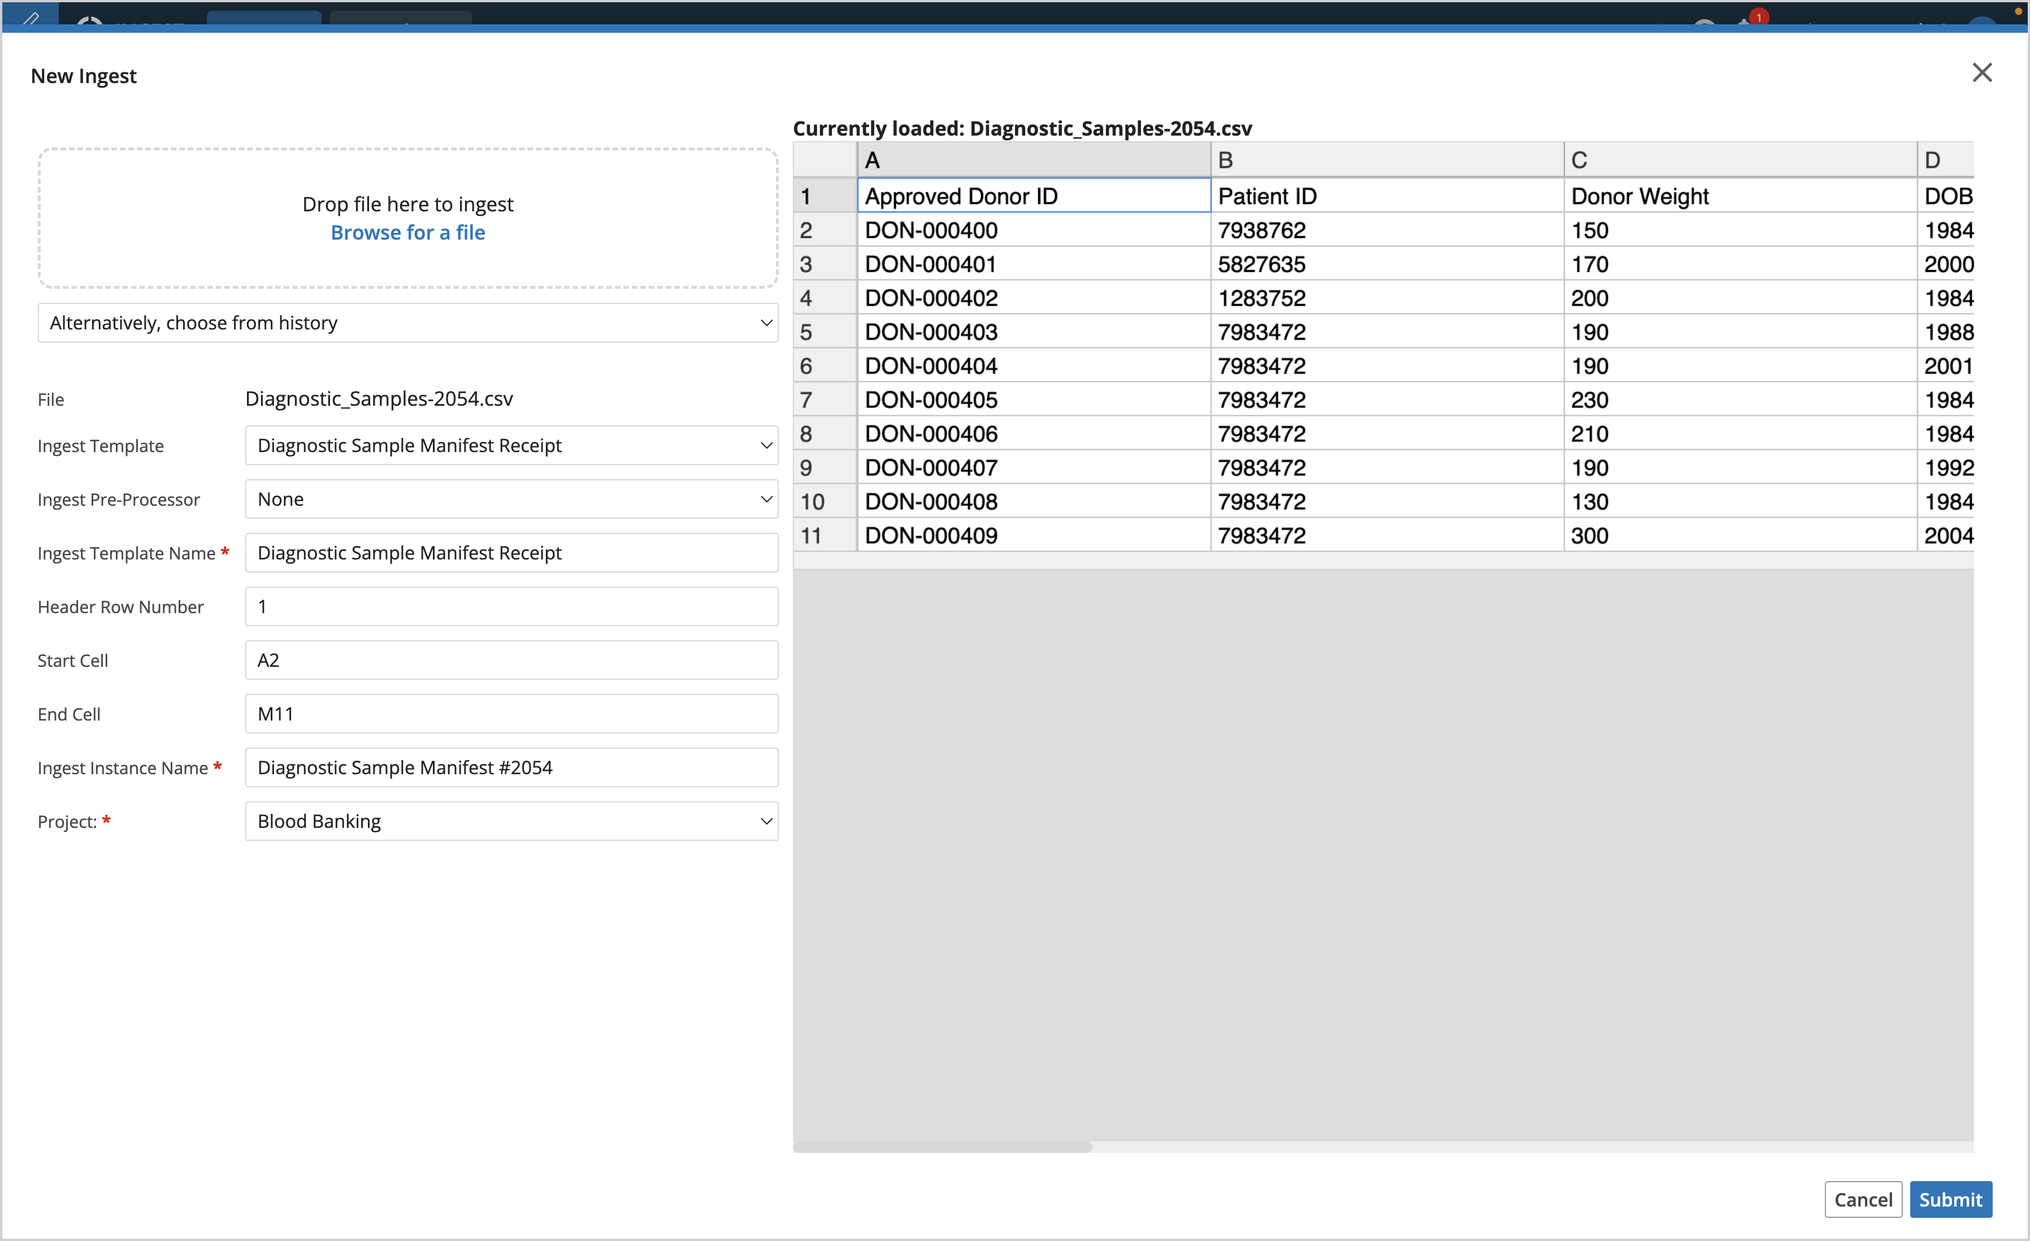Click the Cancel button
The width and height of the screenshot is (2030, 1241).
1863,1200
